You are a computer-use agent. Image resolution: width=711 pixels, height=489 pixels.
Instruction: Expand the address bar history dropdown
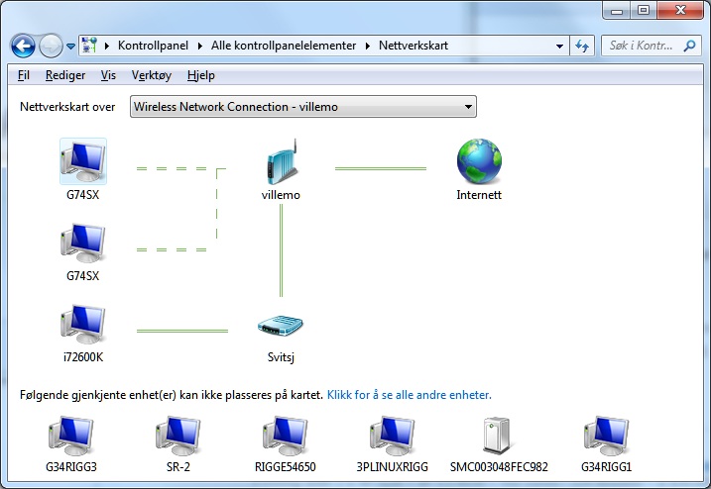click(559, 46)
